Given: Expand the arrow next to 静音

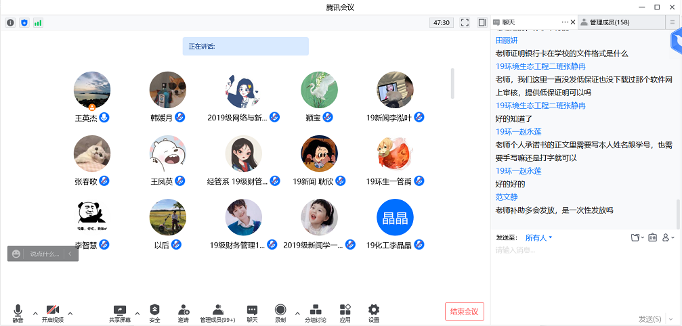Looking at the screenshot, I should pos(33,313).
